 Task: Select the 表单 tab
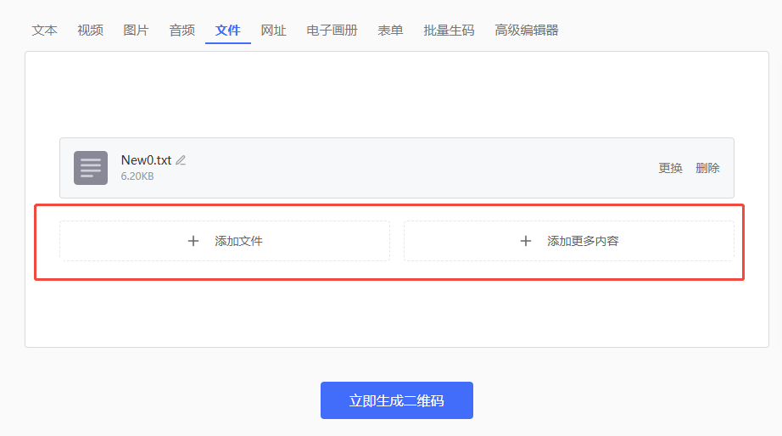coord(390,31)
